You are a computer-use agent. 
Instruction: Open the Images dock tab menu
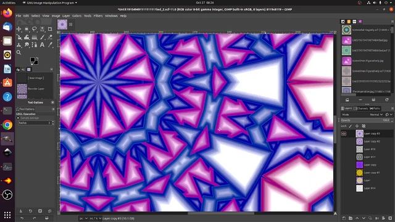click(393, 22)
